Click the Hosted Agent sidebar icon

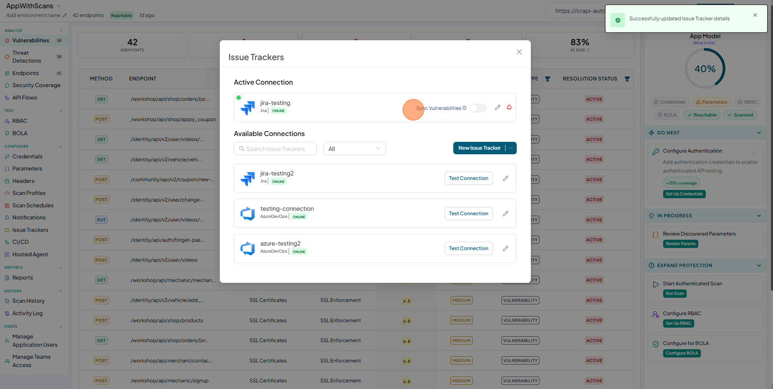click(7, 254)
